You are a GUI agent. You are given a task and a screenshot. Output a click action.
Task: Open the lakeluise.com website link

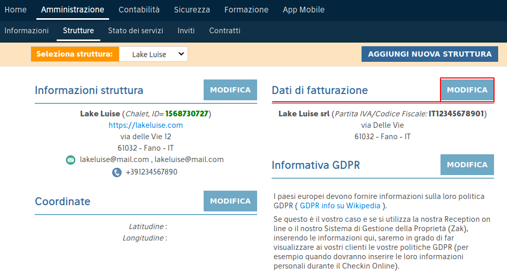click(x=145, y=125)
